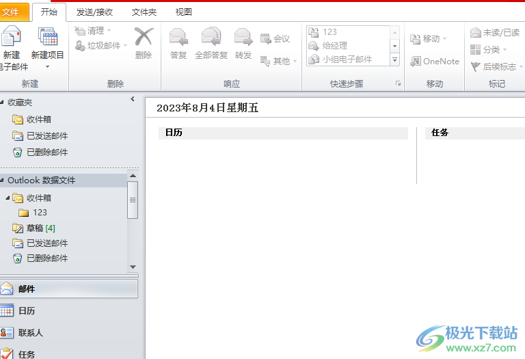Click the Move (移动) icon
The height and width of the screenshot is (359, 525).
[415, 39]
